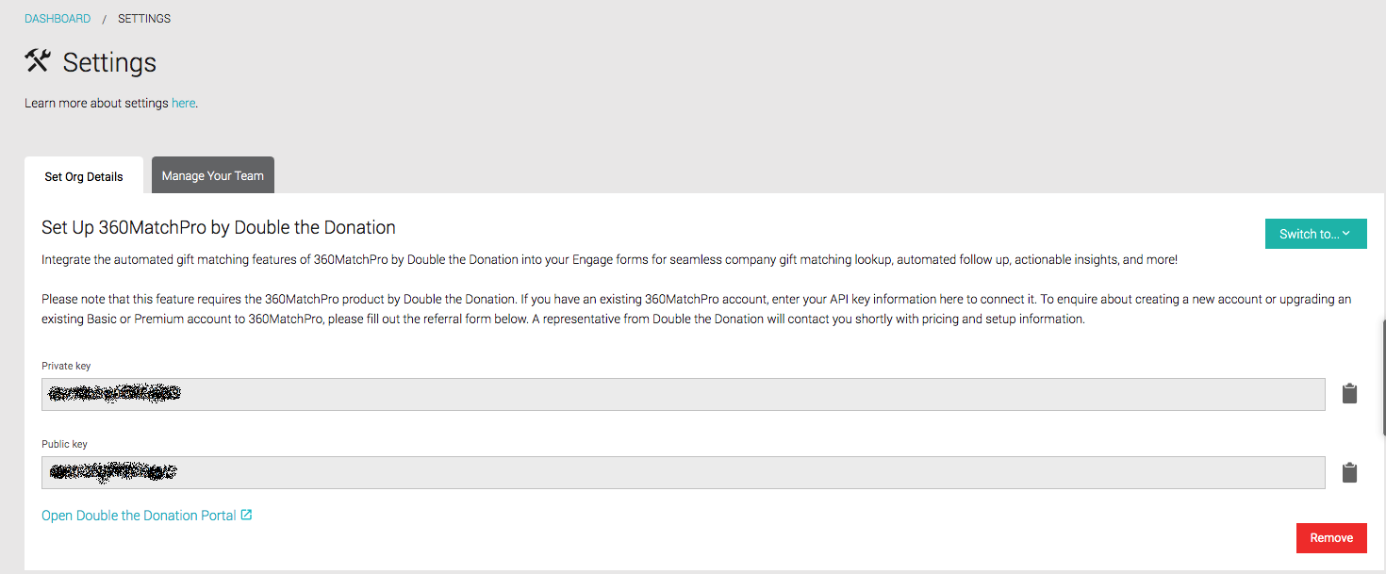Open the Switch to... dropdown
The image size is (1386, 574).
point(1314,234)
